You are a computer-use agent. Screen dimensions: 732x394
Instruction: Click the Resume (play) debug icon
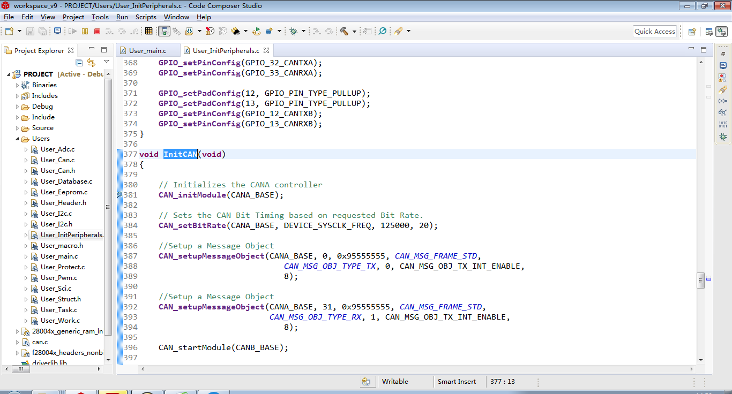(73, 31)
